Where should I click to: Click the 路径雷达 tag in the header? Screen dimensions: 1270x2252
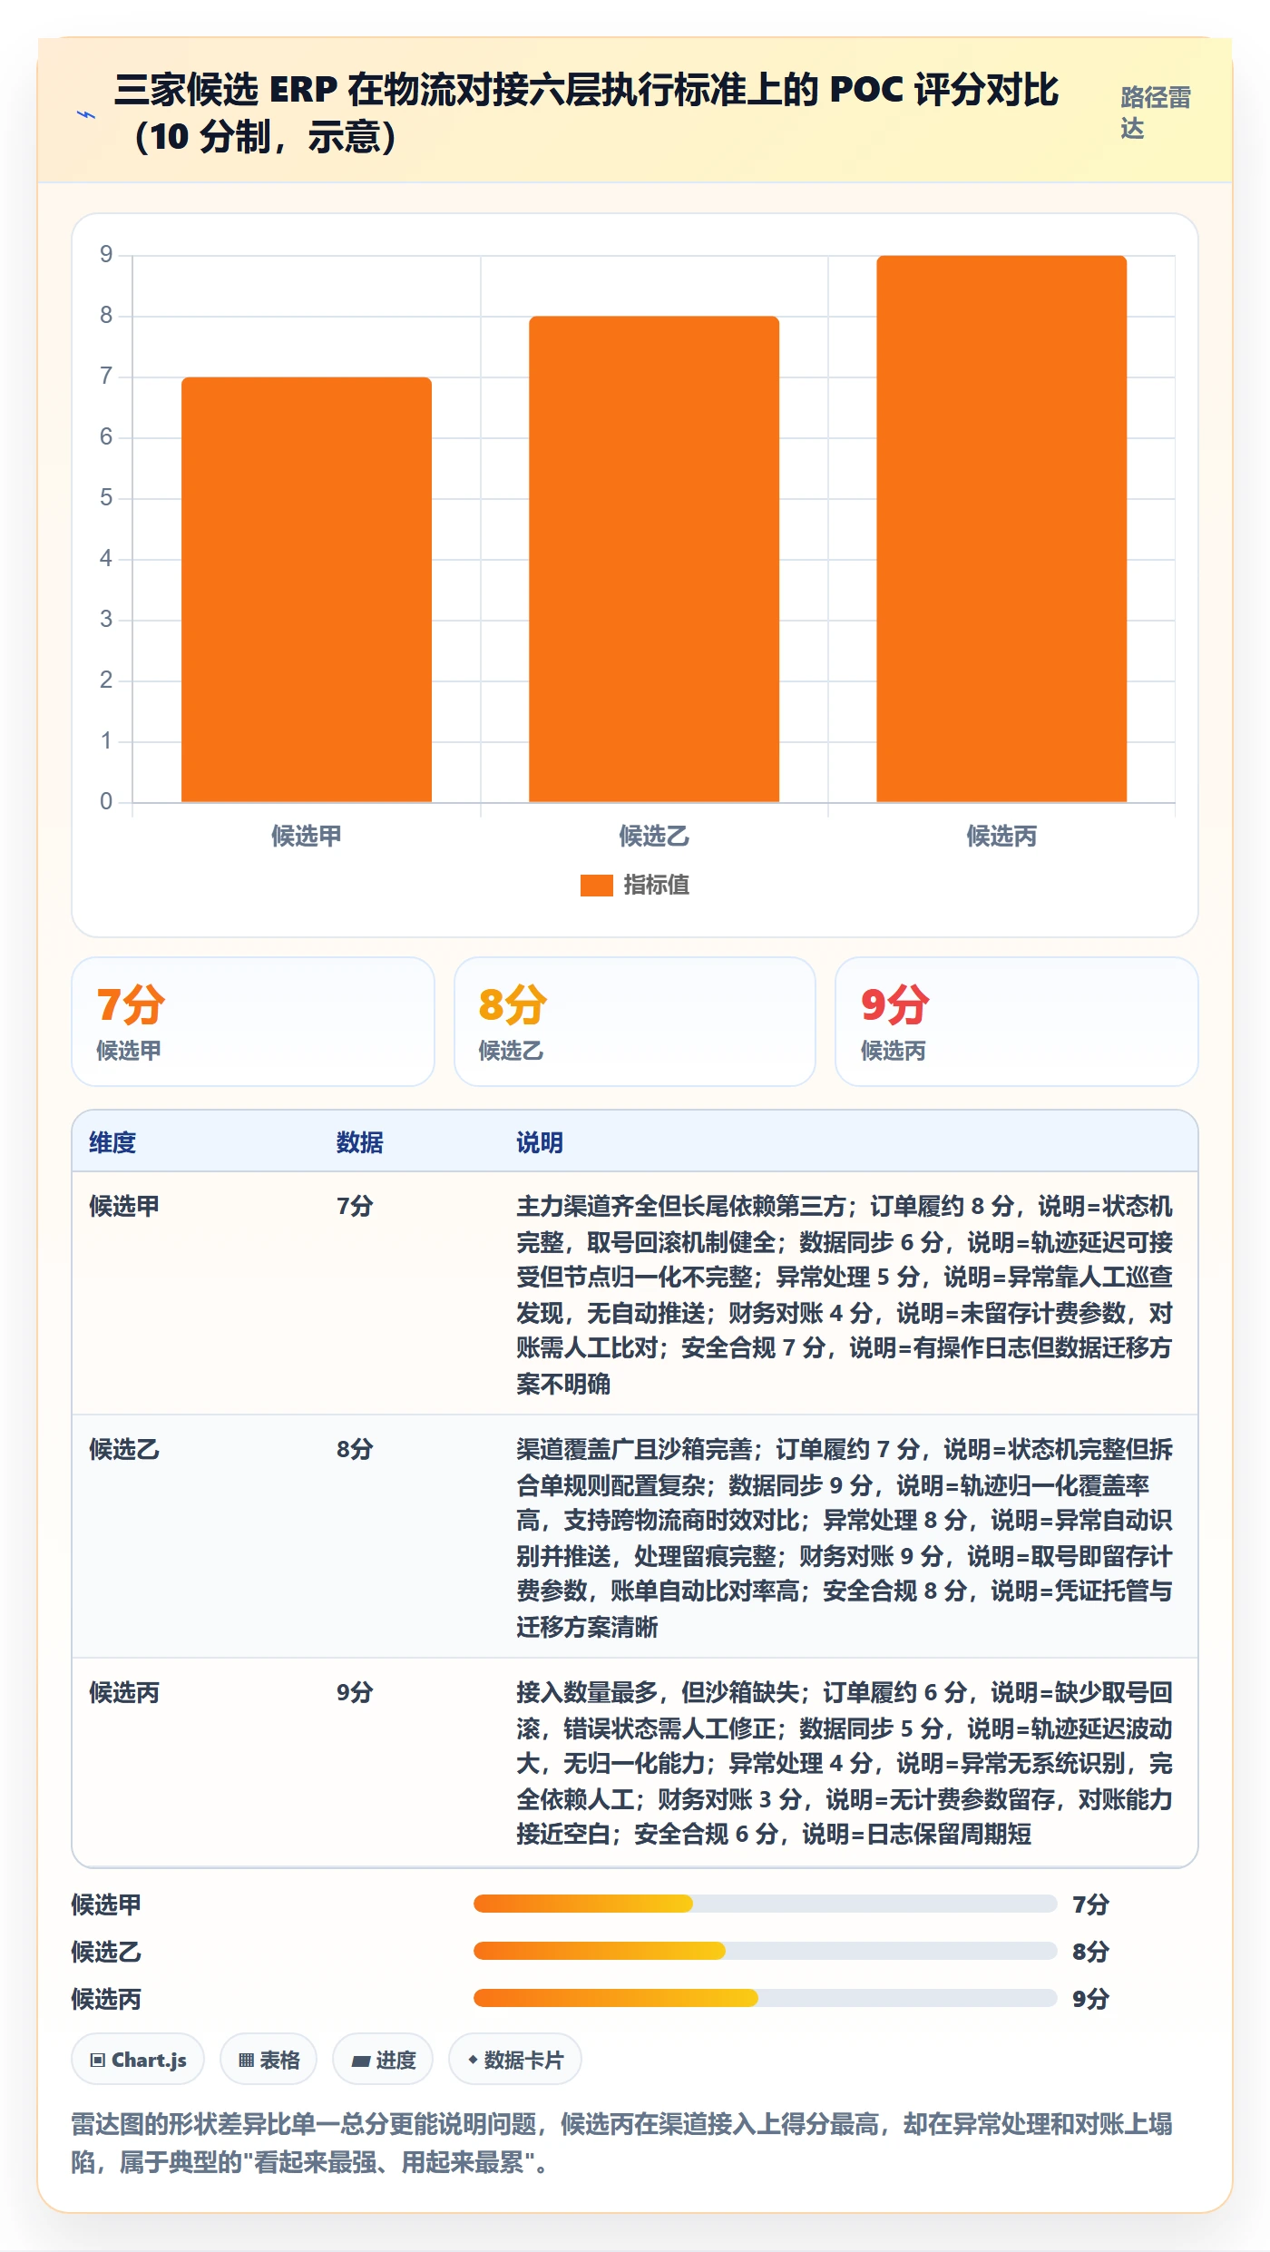pyautogui.click(x=1156, y=113)
